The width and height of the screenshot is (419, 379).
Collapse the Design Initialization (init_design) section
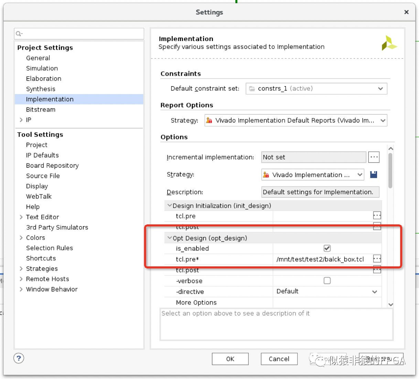169,205
